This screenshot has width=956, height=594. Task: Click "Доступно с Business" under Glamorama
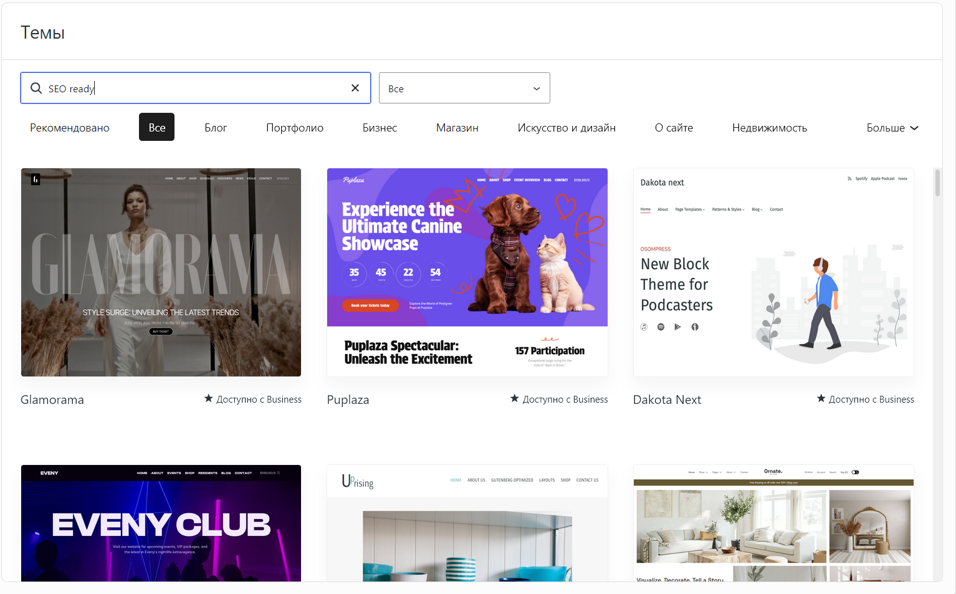pyautogui.click(x=260, y=399)
